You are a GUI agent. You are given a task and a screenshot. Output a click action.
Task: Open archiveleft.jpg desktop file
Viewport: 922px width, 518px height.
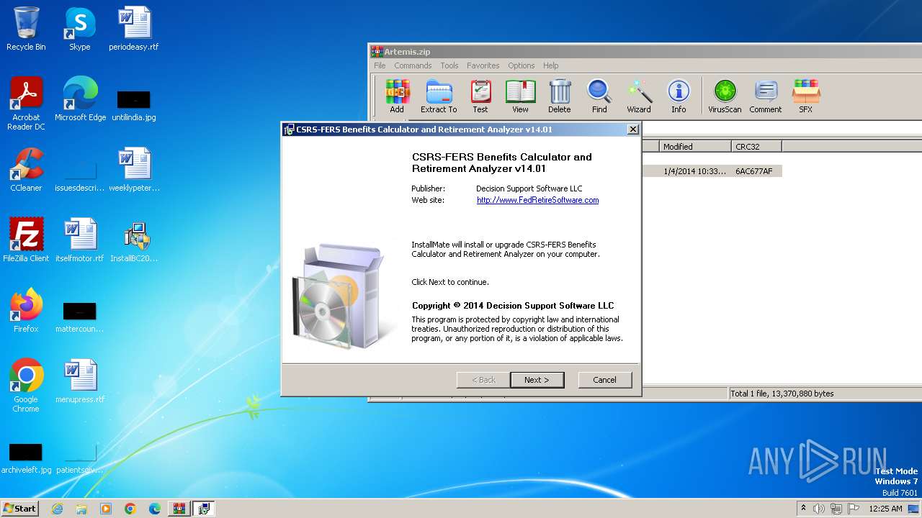pyautogui.click(x=26, y=458)
